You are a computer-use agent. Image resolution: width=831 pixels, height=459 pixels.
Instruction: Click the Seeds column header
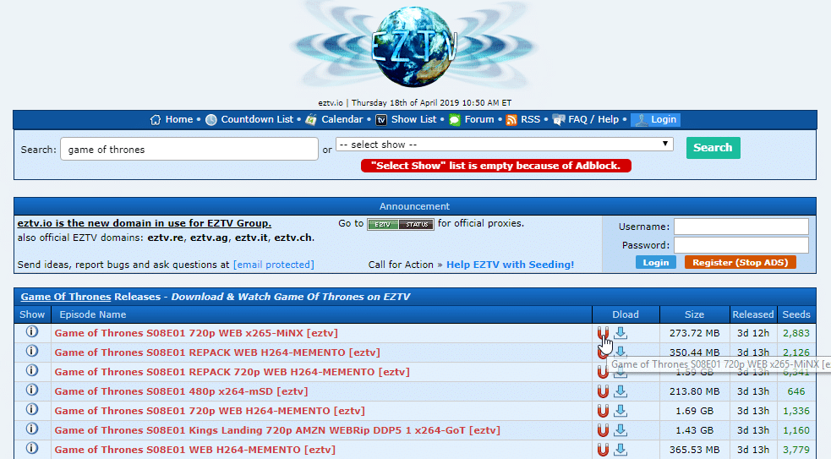[x=796, y=314]
